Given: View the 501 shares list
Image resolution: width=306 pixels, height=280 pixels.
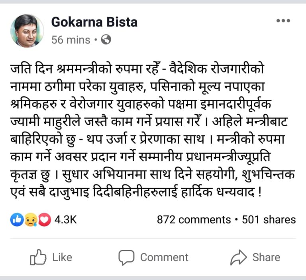Looking at the screenshot, I should tap(269, 220).
